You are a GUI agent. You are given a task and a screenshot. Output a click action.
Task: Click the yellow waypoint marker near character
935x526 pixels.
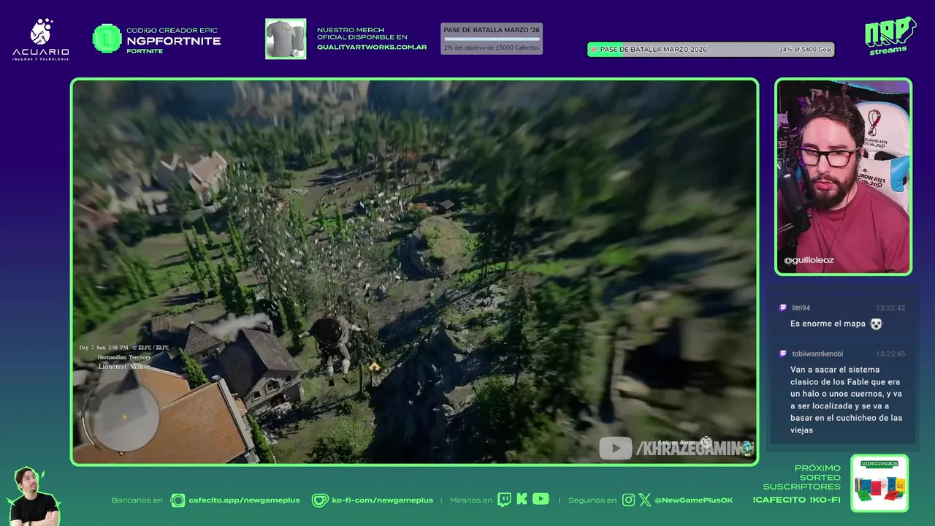coord(374,366)
